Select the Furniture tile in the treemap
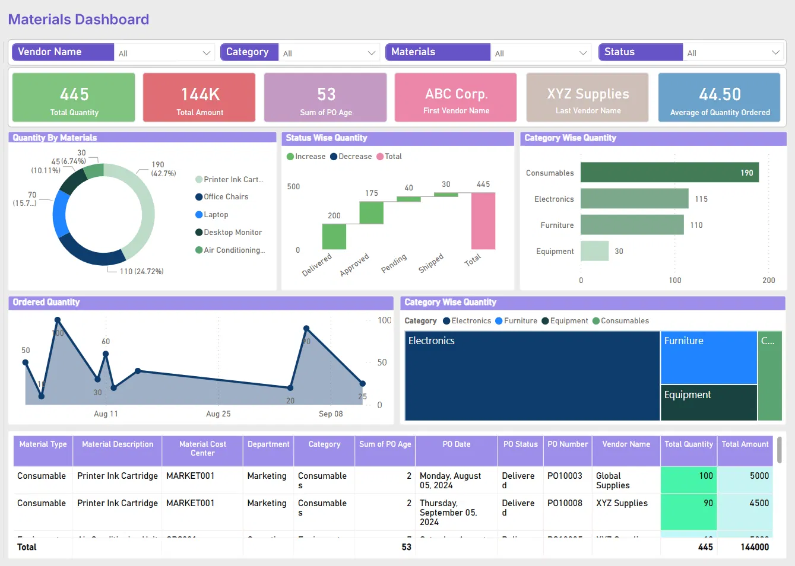 [708, 357]
